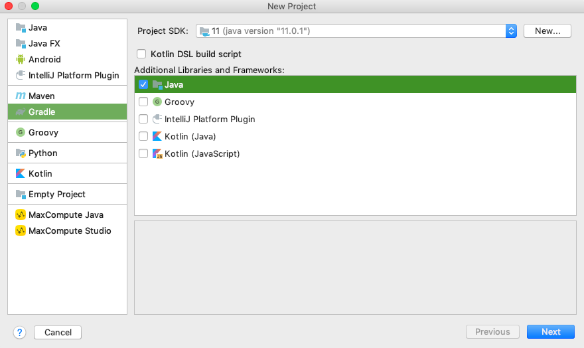
Task: Select Empty Project in the list
Action: click(56, 195)
